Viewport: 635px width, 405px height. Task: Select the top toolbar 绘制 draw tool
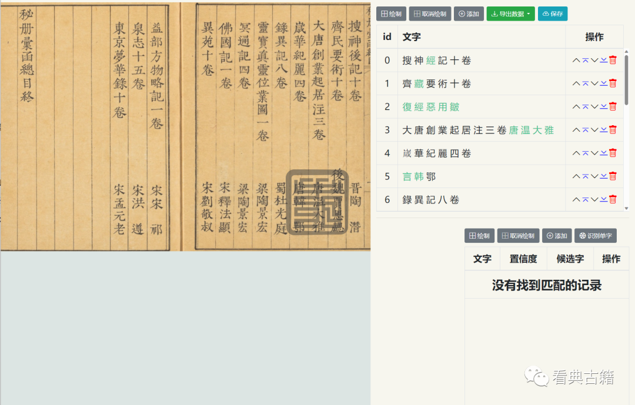pyautogui.click(x=391, y=13)
